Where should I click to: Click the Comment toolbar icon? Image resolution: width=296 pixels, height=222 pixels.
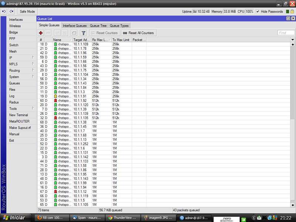coord(74,33)
